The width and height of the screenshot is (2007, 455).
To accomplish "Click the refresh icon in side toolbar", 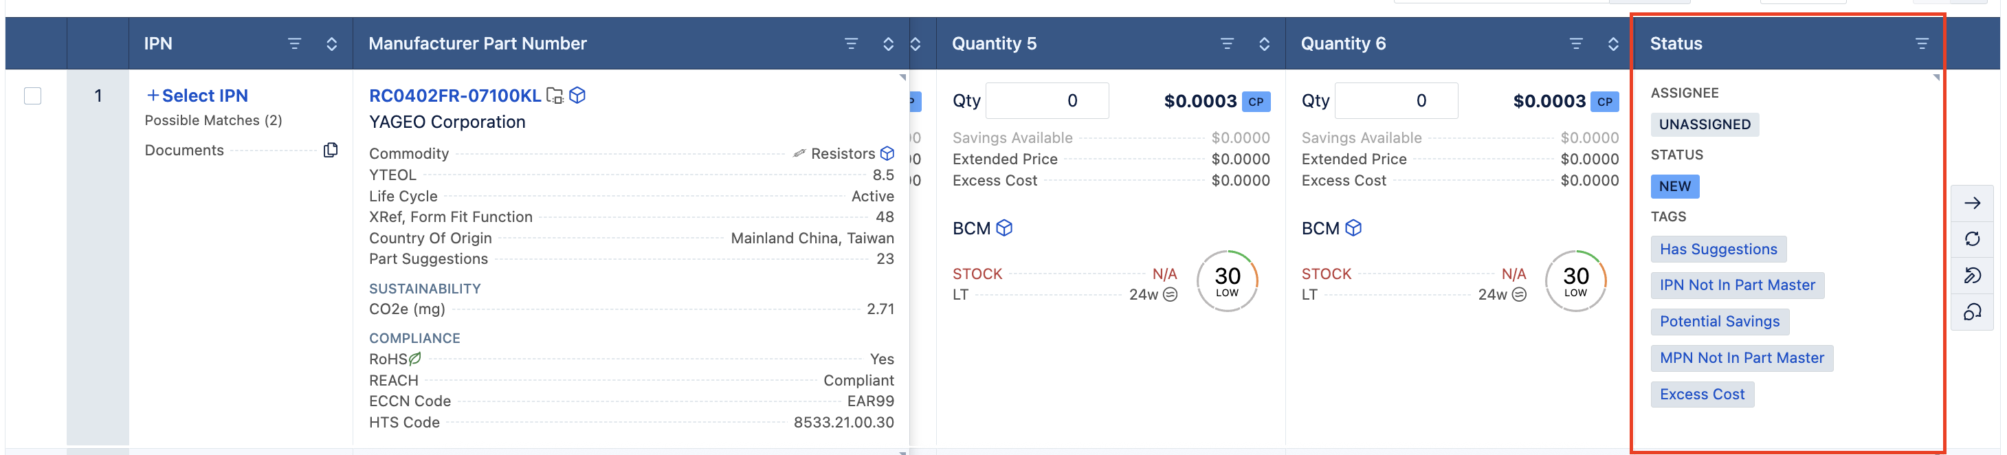I will (x=1972, y=239).
